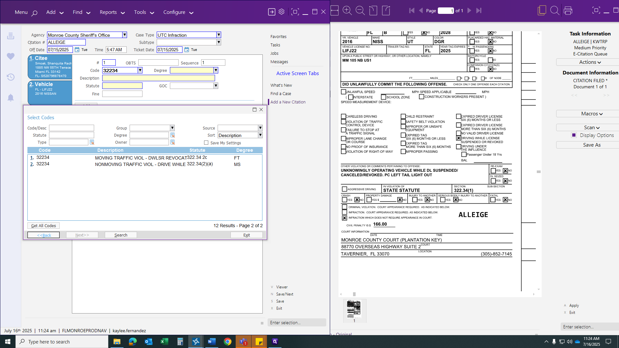Enable Save My Settings checkbox
The width and height of the screenshot is (619, 348).
click(206, 143)
